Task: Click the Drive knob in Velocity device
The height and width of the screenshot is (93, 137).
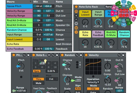Action: coord(108,66)
